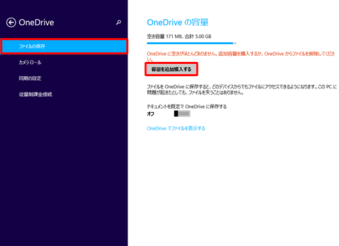Click the オフ status label
Image resolution: width=339 pixels, height=246 pixels.
point(151,113)
